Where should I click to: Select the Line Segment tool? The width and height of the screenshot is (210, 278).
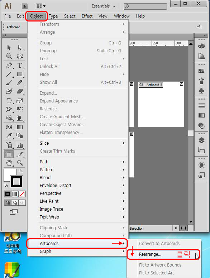click(9, 74)
